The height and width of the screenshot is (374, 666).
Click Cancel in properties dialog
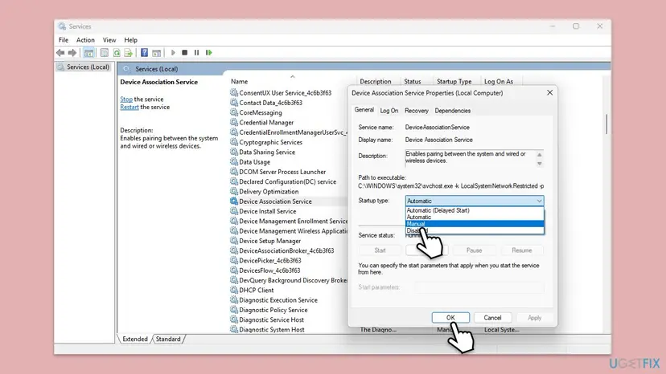coord(492,318)
